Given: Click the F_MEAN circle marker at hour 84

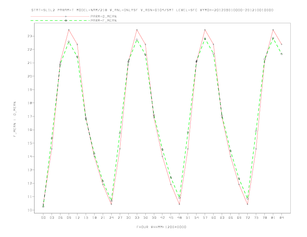Looking at the screenshot, I should click(x=281, y=54).
